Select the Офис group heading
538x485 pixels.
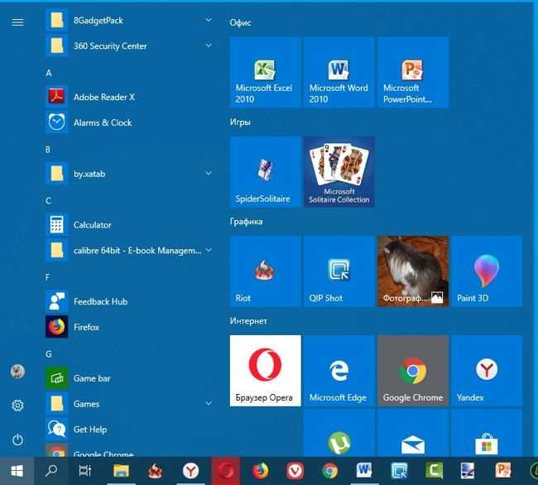(x=240, y=22)
